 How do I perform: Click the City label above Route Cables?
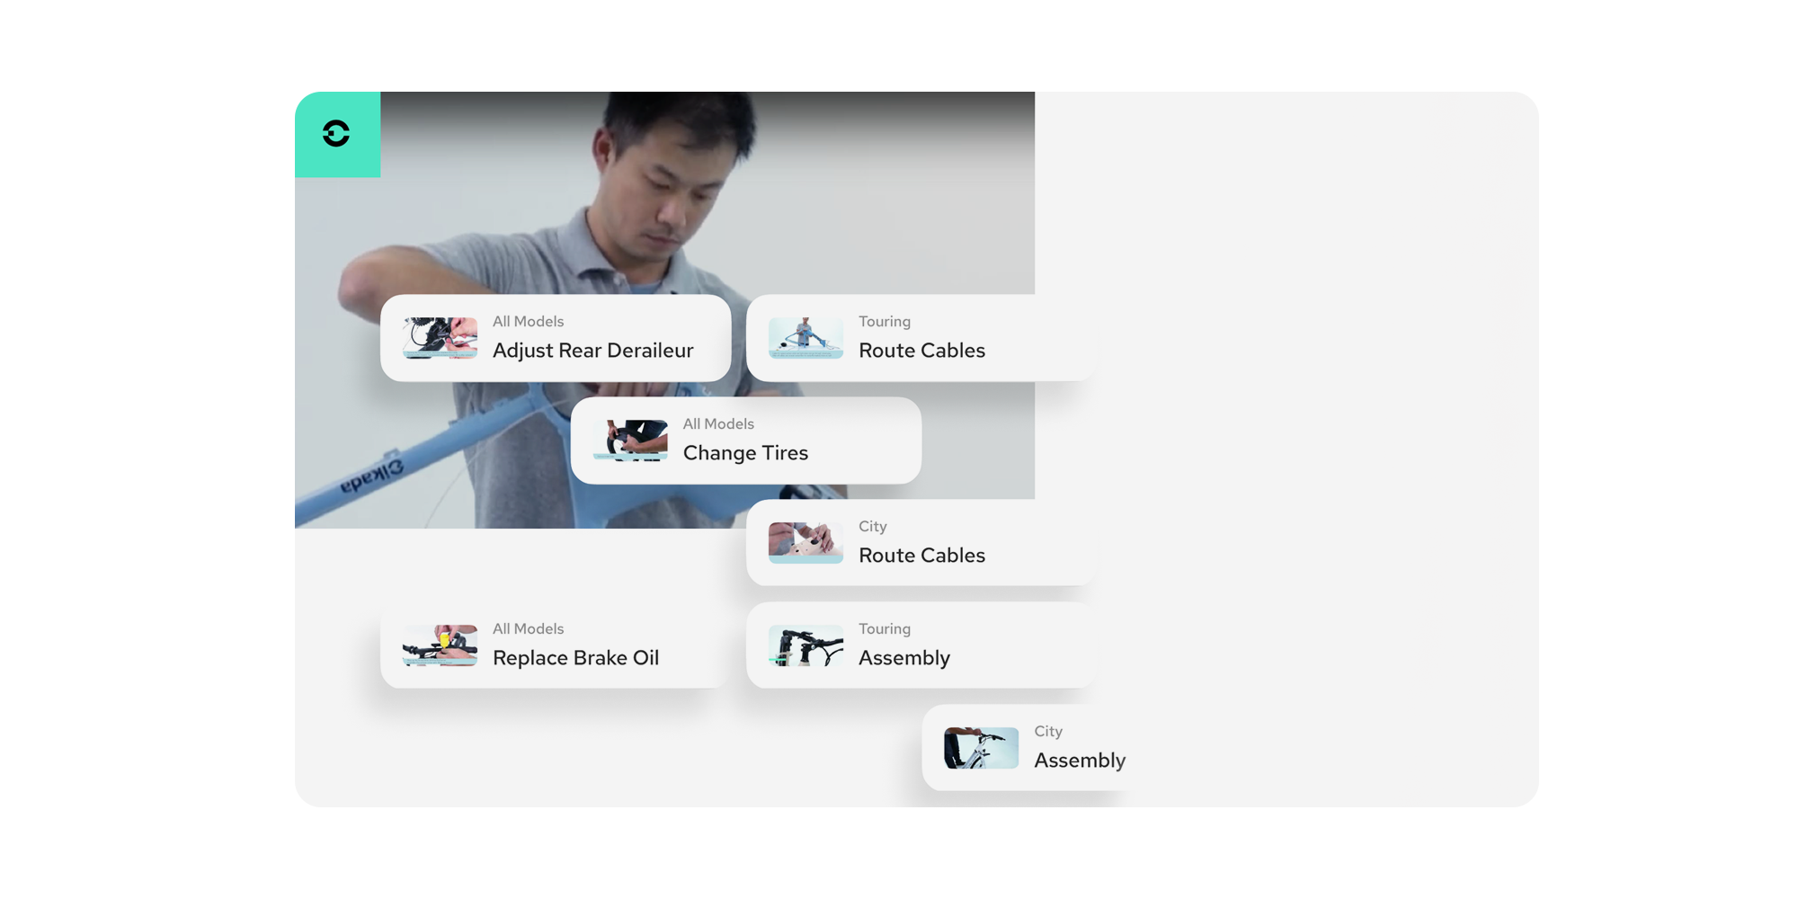click(x=872, y=527)
